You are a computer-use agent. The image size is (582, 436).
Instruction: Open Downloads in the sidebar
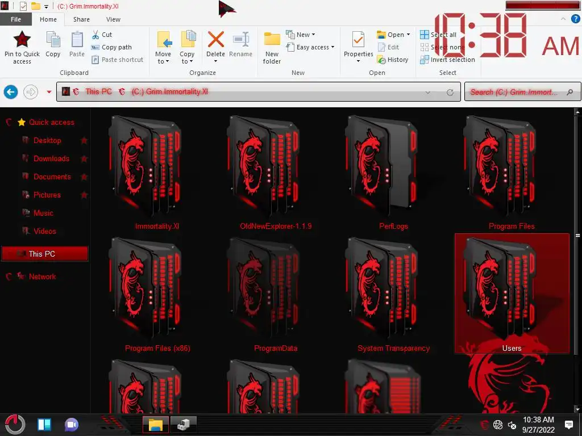tap(51, 158)
